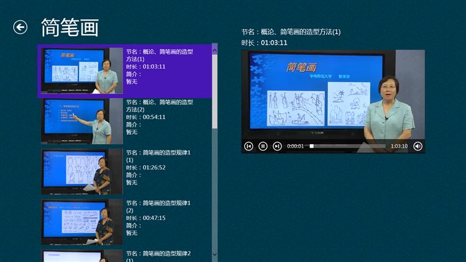Click 时长:01:03:11 above the video

pyautogui.click(x=264, y=43)
